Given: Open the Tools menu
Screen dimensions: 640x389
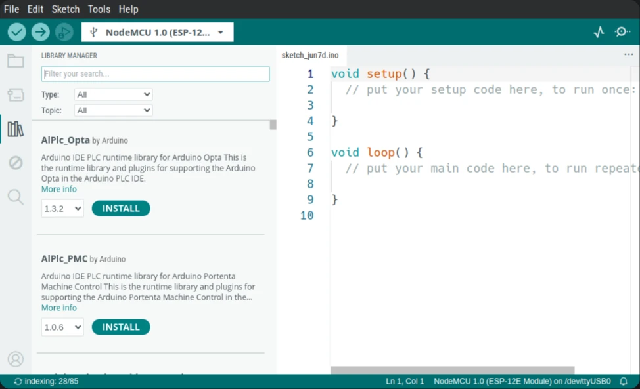Looking at the screenshot, I should tap(99, 9).
